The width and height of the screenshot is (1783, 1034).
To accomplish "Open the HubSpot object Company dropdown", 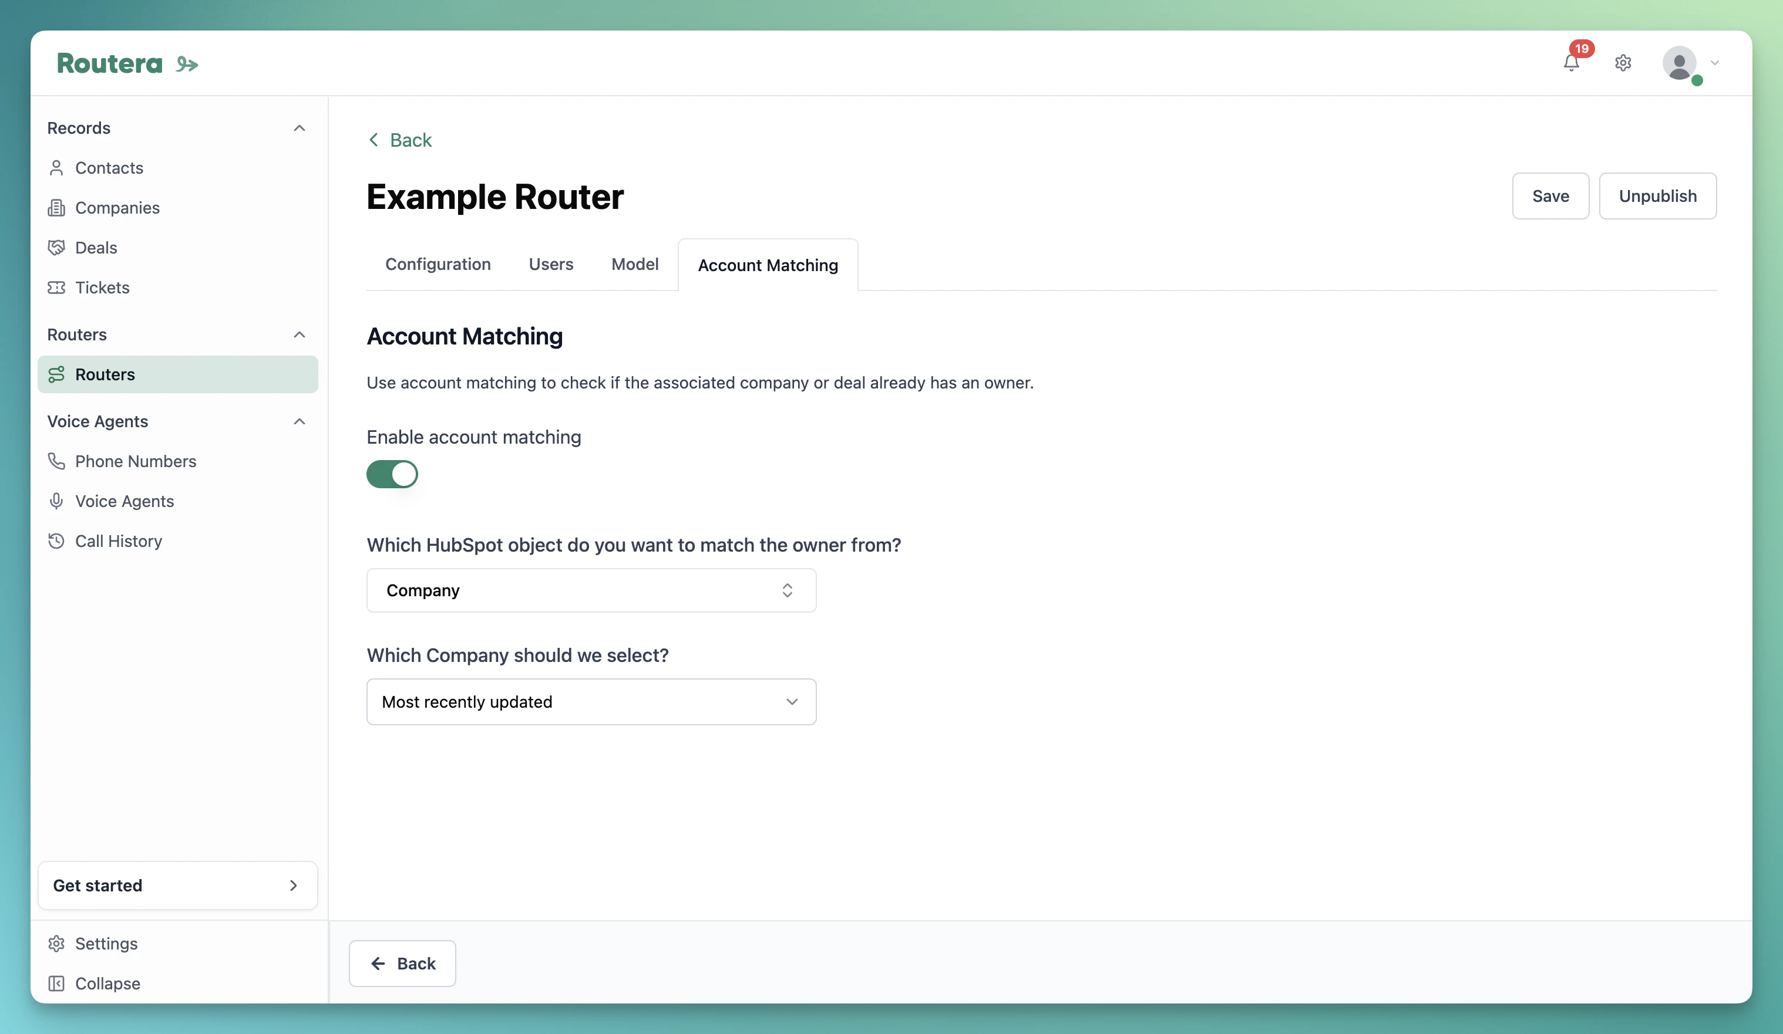I will coord(591,590).
